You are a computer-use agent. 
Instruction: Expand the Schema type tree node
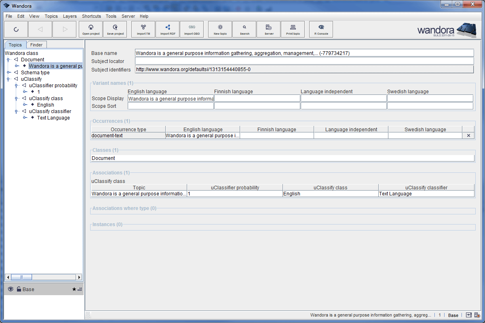8,73
